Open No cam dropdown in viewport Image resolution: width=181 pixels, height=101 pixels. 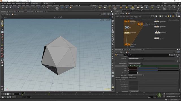[x=108, y=20]
